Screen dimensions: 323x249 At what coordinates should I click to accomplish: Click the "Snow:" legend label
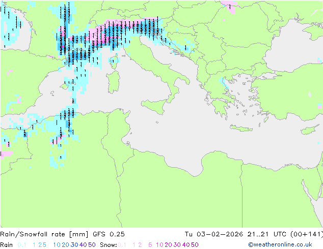109,245
